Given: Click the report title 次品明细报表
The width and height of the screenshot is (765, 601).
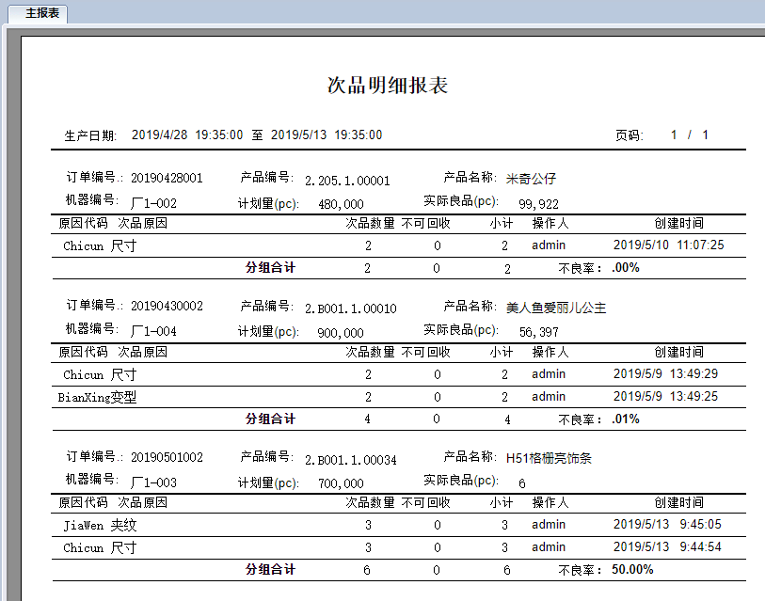Looking at the screenshot, I should click(x=387, y=86).
